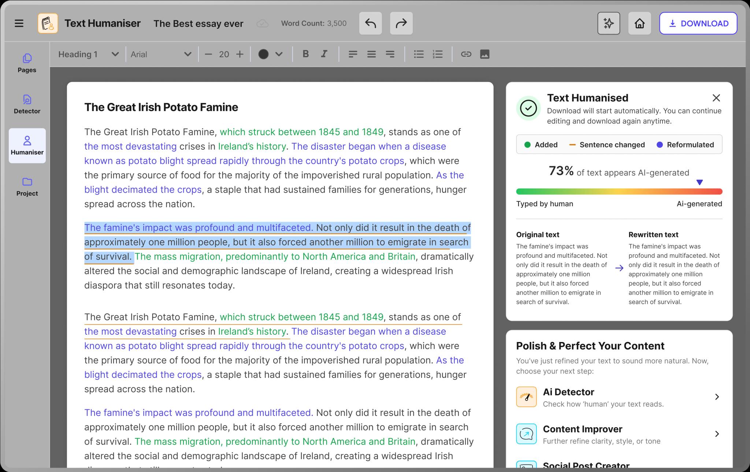Screen dimensions: 750x472
Task: Click the undo arrow button
Action: (x=370, y=23)
